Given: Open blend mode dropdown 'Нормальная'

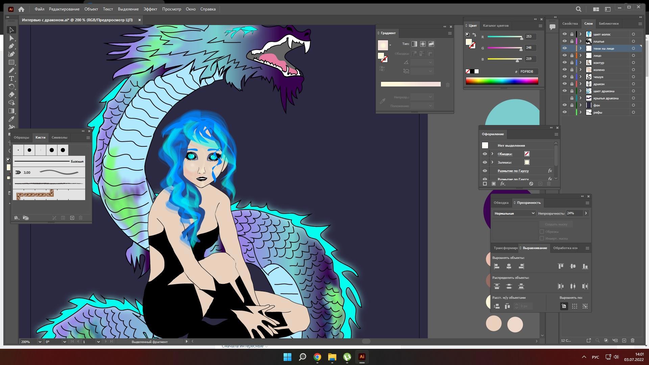Looking at the screenshot, I should 514,213.
